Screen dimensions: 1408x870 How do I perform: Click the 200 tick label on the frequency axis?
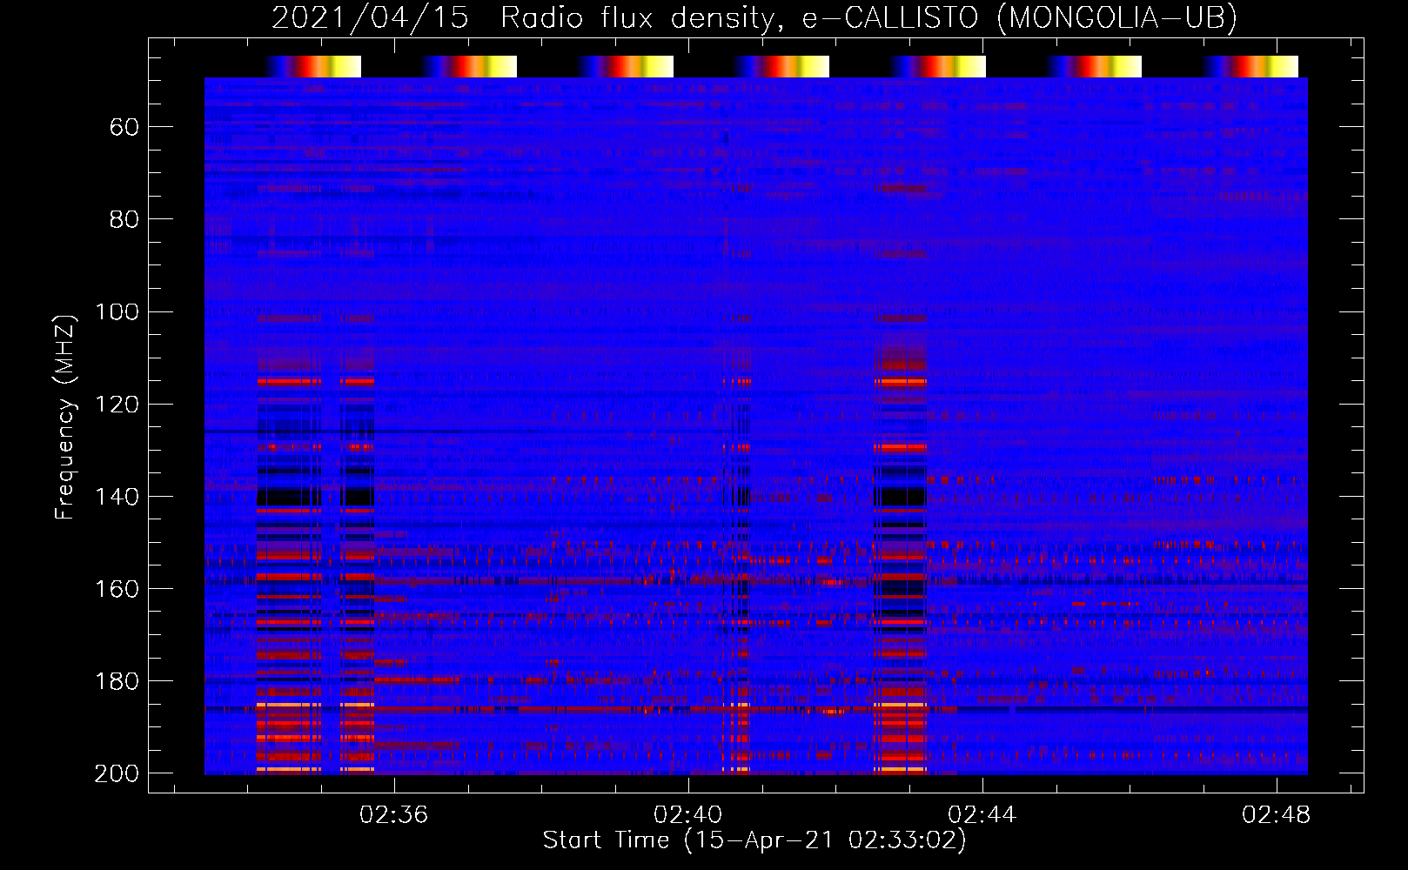(117, 773)
